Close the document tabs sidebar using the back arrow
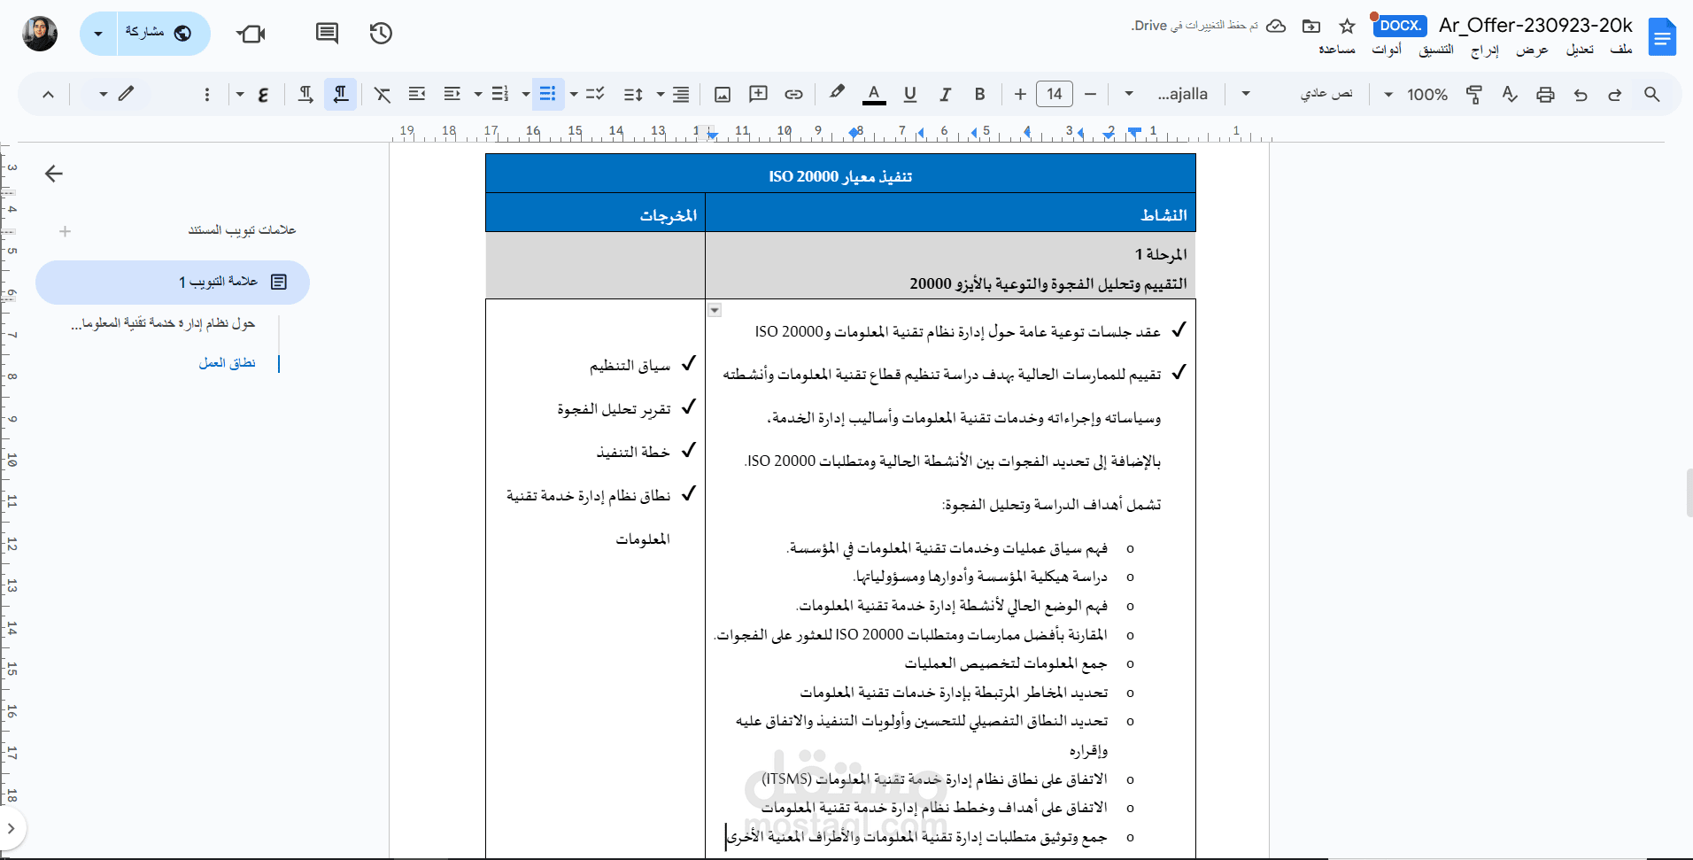The width and height of the screenshot is (1693, 860). click(54, 174)
